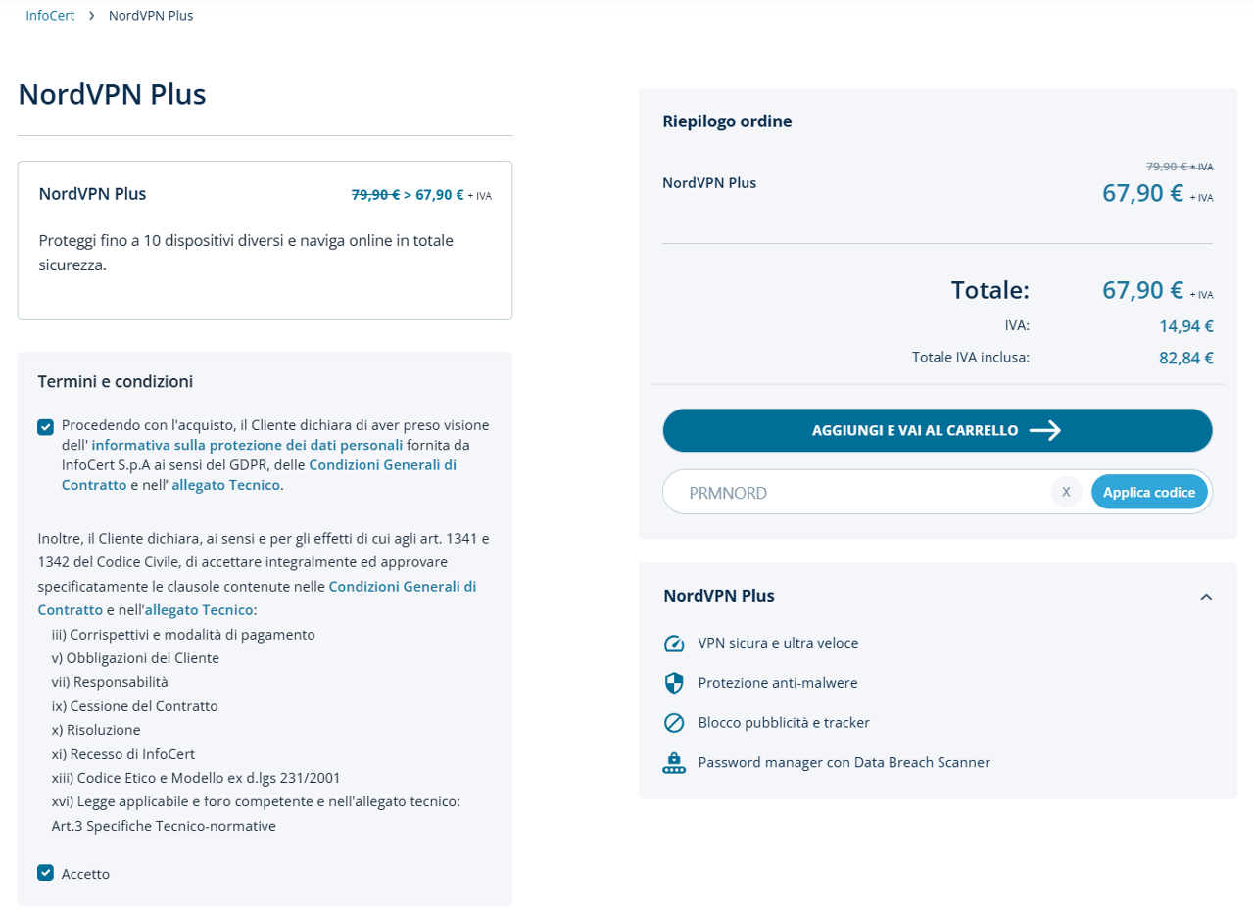The image size is (1254, 917).
Task: Open second Condizioni Generali di Contratto link
Action: [x=402, y=586]
